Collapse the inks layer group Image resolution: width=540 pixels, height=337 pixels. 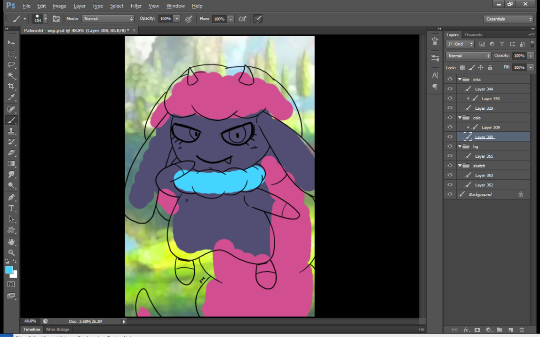click(x=460, y=80)
